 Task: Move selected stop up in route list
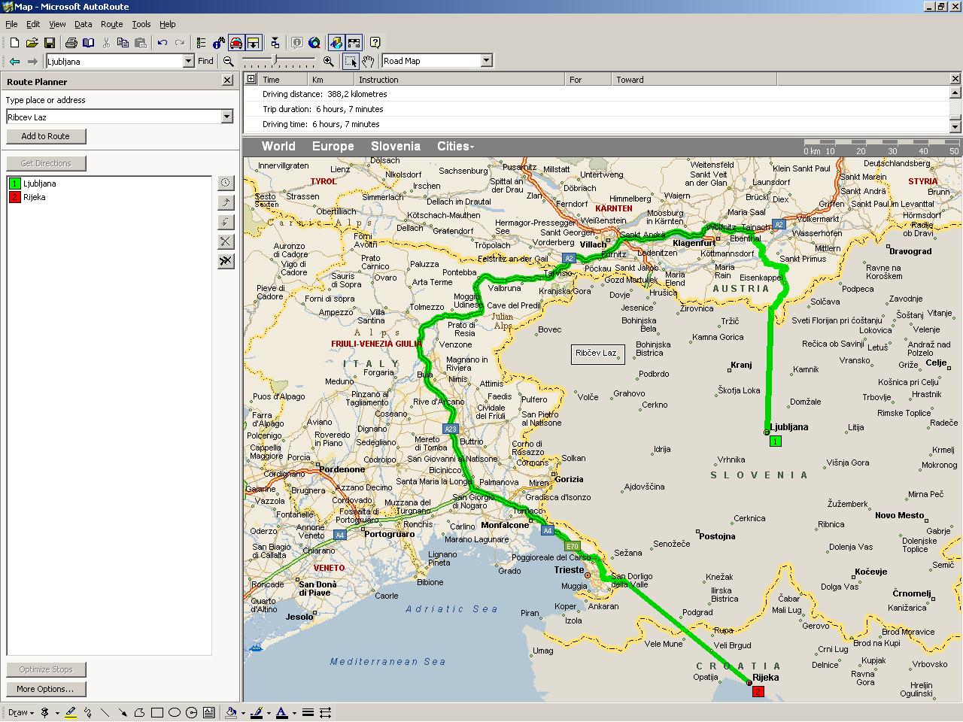click(x=226, y=202)
